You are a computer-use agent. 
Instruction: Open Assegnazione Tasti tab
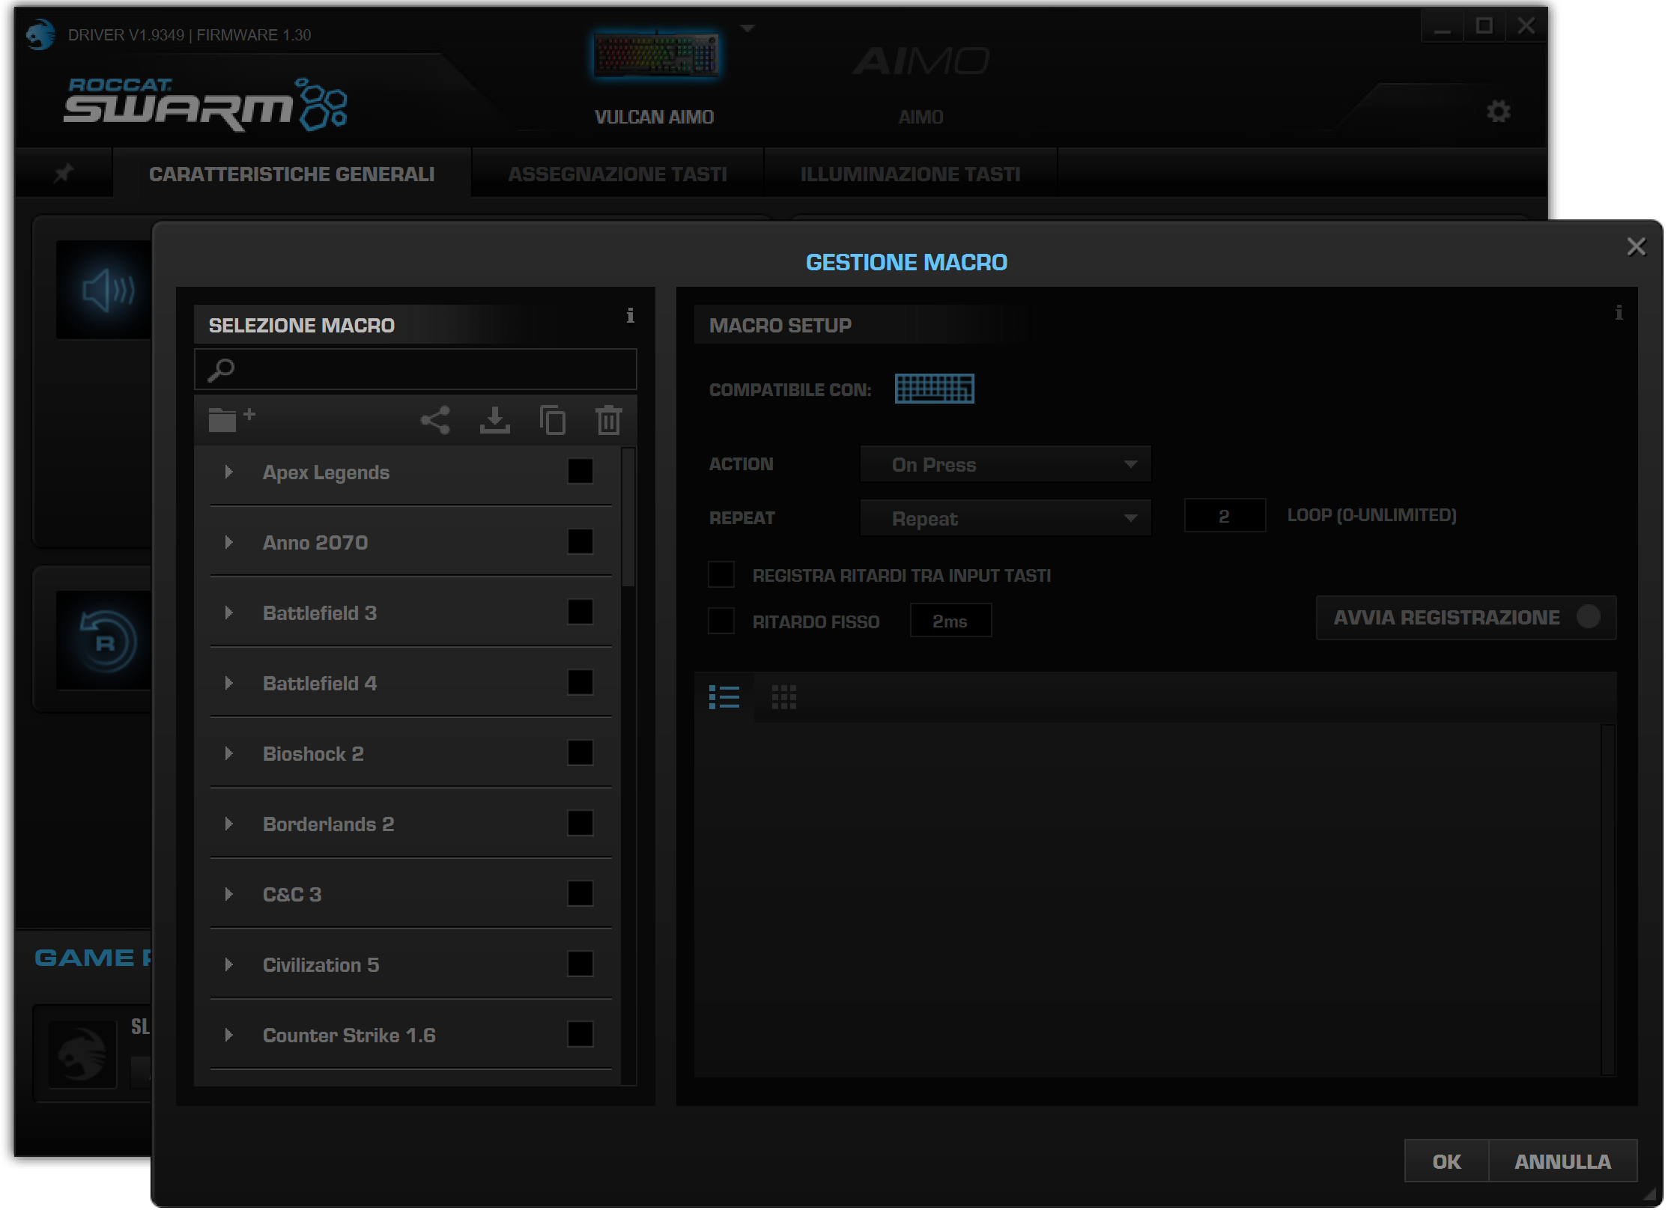pyautogui.click(x=618, y=174)
